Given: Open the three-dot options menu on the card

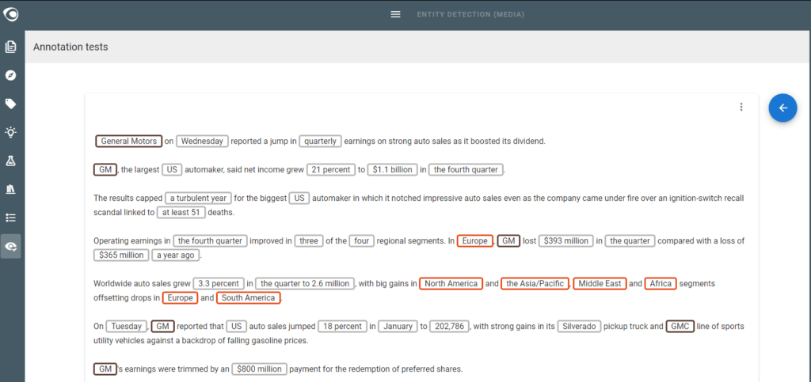Looking at the screenshot, I should 741,107.
